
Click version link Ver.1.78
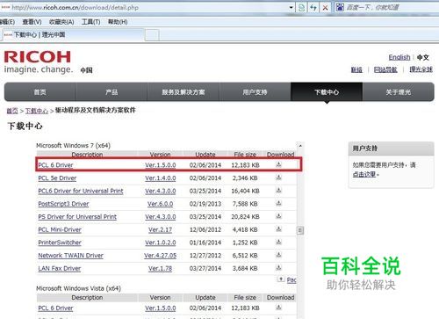coord(160,268)
